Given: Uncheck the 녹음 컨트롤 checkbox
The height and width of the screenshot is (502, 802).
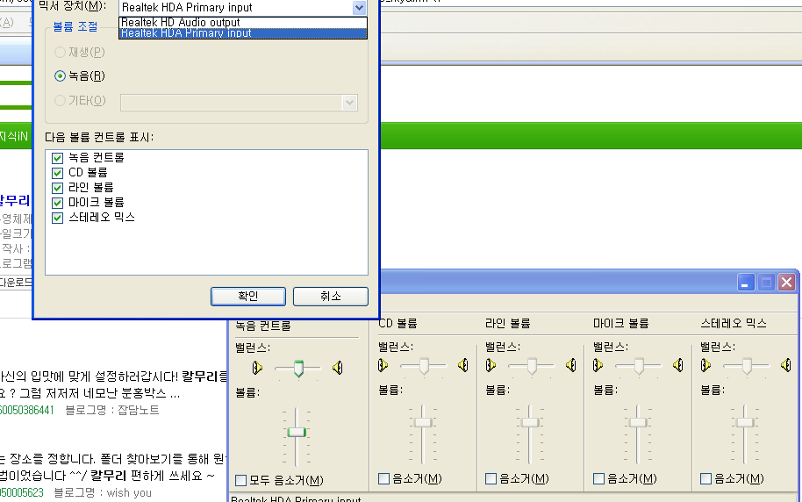Looking at the screenshot, I should [x=57, y=158].
